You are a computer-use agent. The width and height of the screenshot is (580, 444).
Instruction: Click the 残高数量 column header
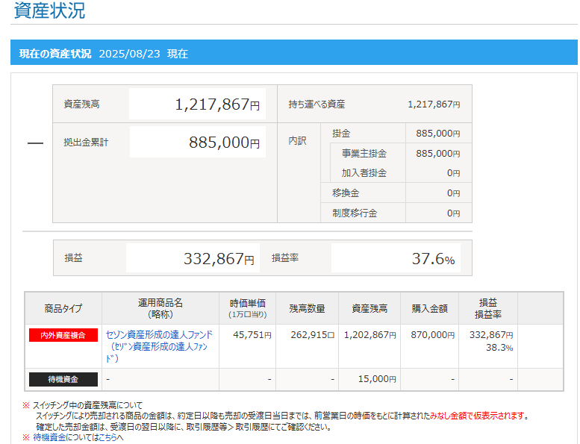(307, 308)
